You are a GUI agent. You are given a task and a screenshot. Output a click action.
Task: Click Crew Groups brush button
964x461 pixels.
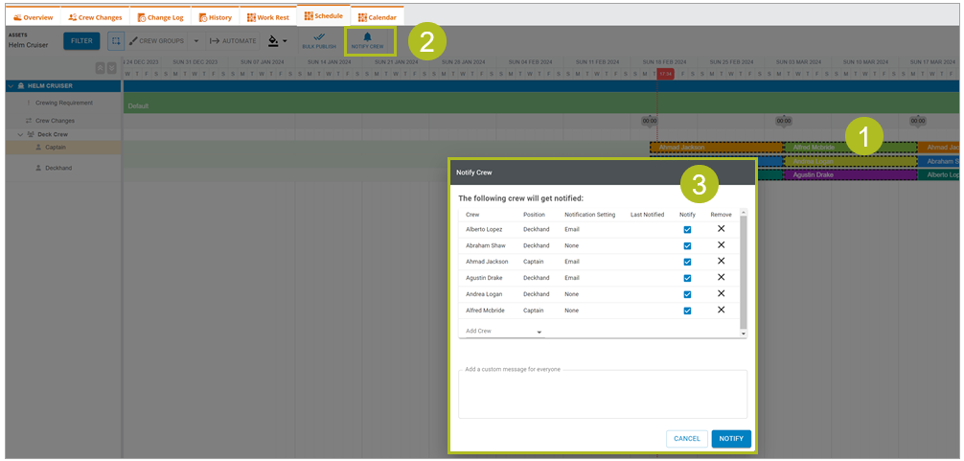(156, 41)
